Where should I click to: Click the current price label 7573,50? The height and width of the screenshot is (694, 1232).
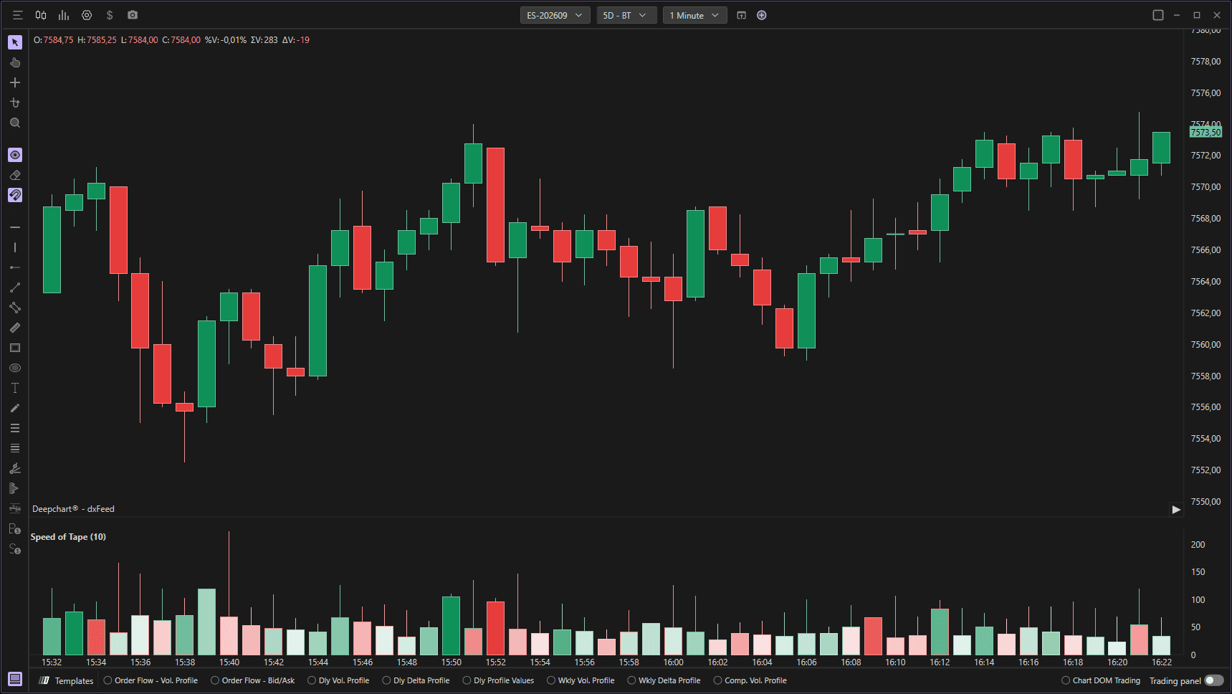point(1205,133)
